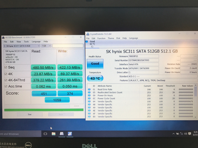This screenshot has height=148, width=198.
Task: Click CrystalDiskInfo taskbar icon
Action: click(x=70, y=134)
